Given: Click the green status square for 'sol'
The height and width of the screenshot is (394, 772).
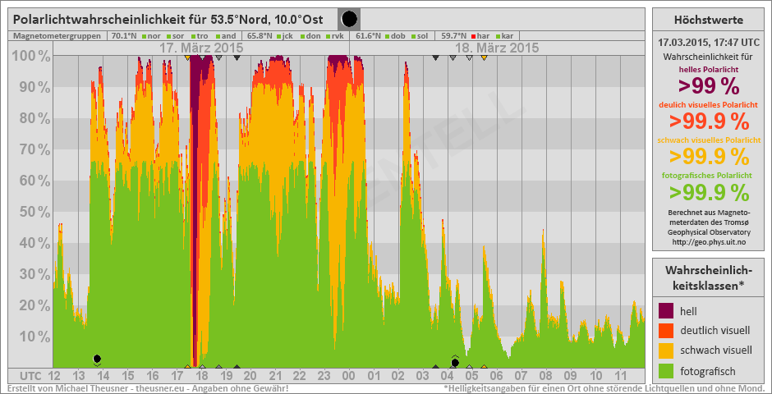Looking at the screenshot, I should pyautogui.click(x=413, y=36).
